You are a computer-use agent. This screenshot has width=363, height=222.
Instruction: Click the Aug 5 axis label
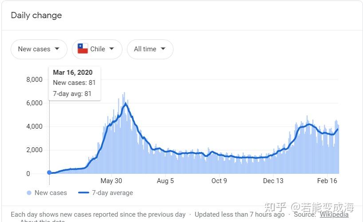click(165, 181)
